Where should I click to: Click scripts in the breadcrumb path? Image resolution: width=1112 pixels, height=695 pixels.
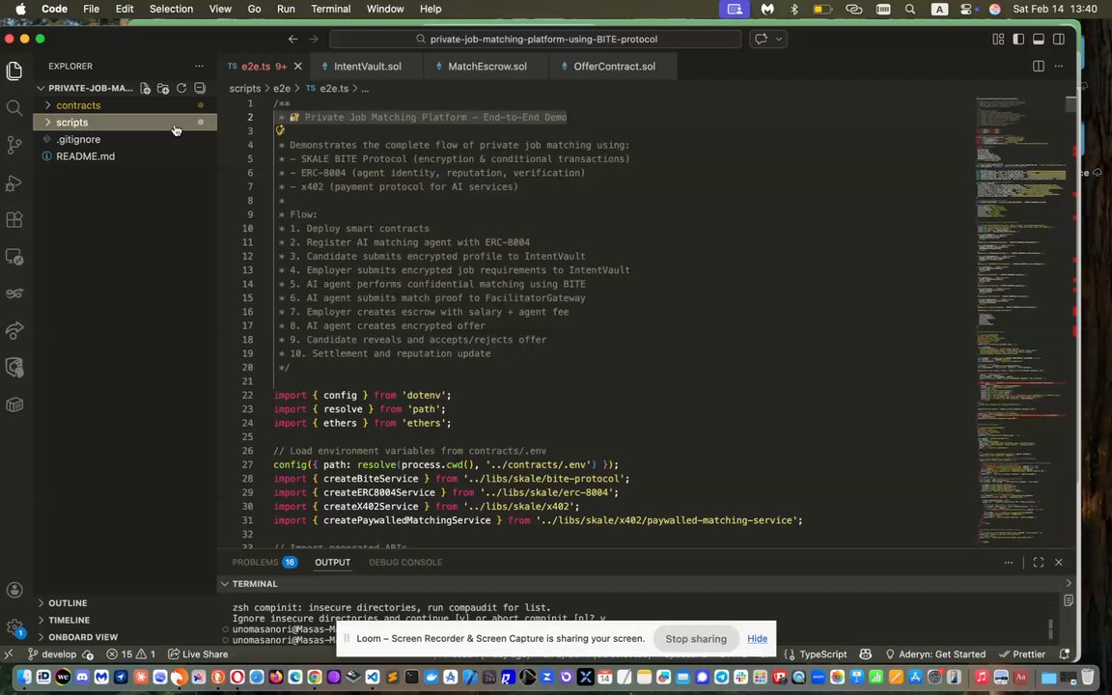(244, 88)
